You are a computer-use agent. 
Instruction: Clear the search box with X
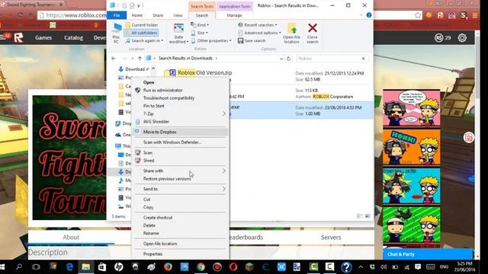tap(363, 59)
